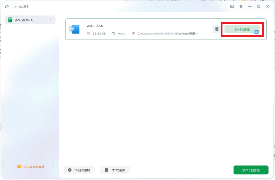Remove all files with すべて削除
Screen dimensions: 275x180
(115, 170)
